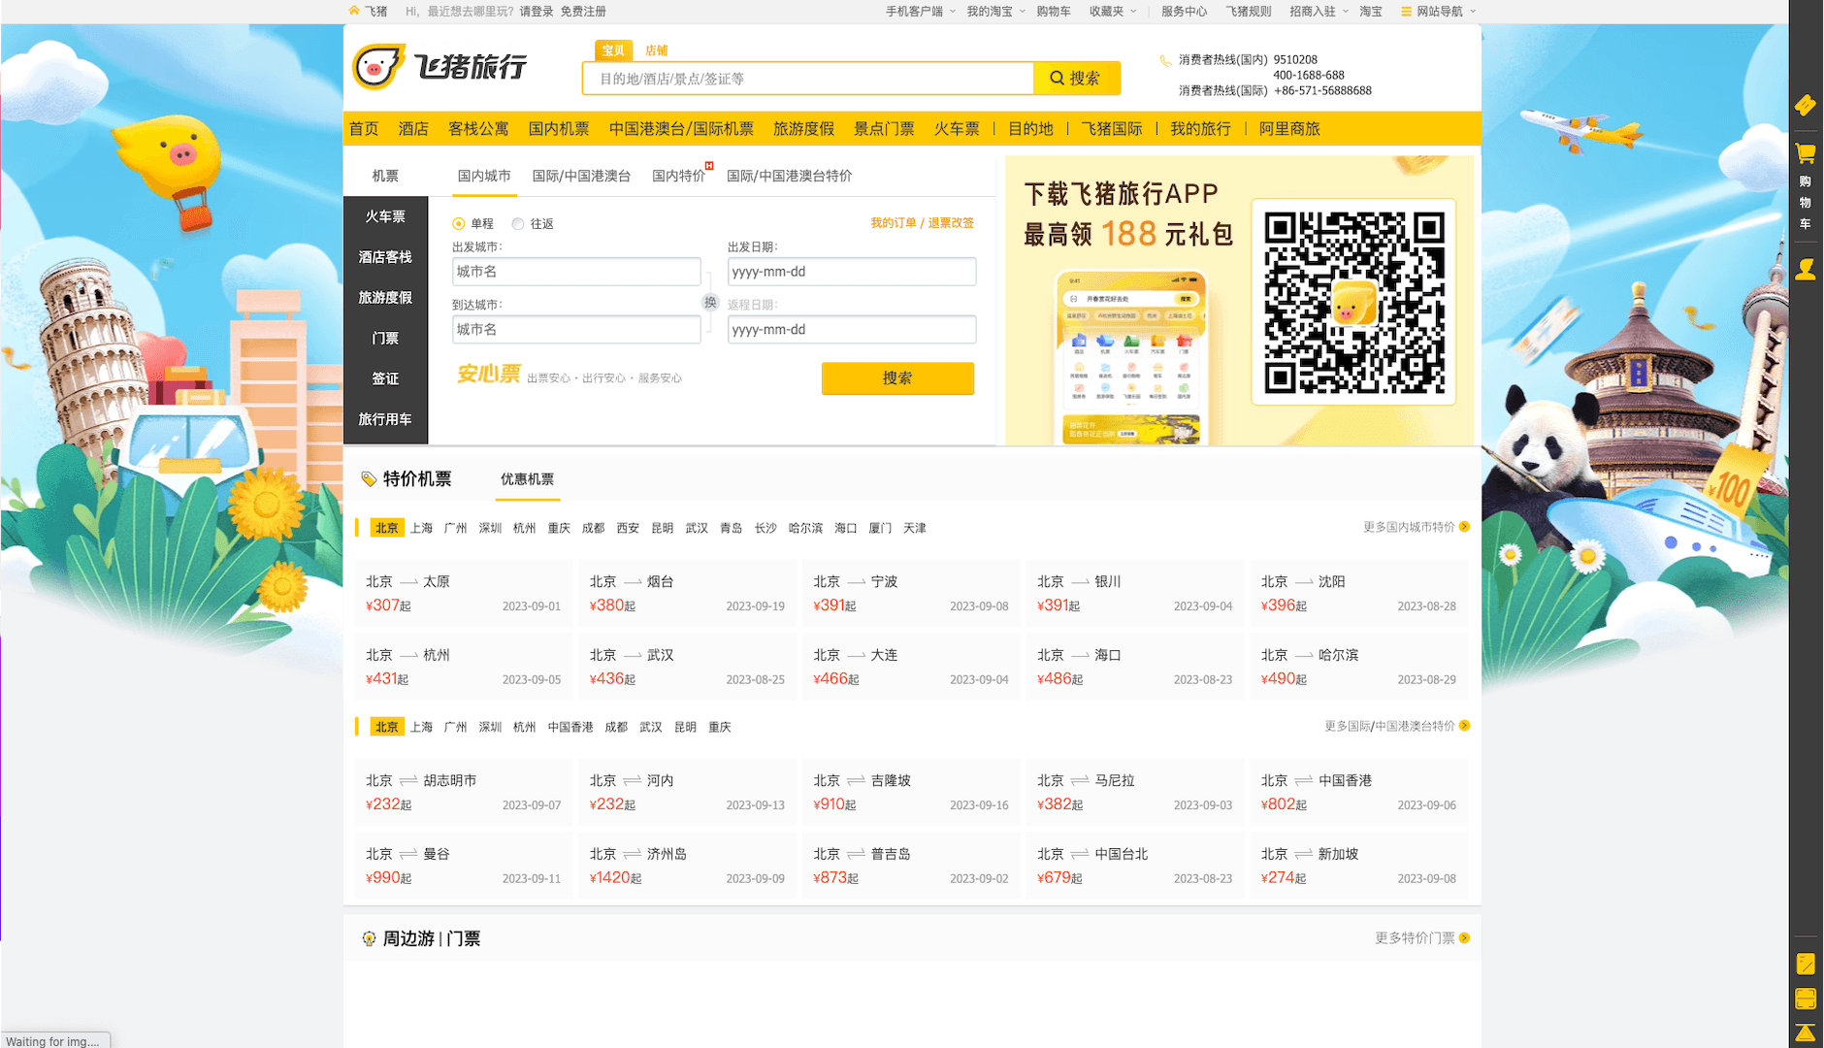The width and height of the screenshot is (1824, 1048).
Task: Click the phone hotline icon
Action: pyautogui.click(x=1165, y=60)
